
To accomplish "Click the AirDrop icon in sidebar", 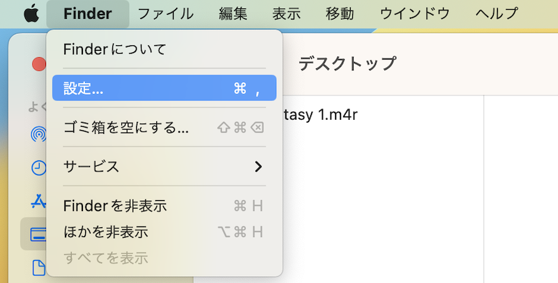I will [x=38, y=134].
